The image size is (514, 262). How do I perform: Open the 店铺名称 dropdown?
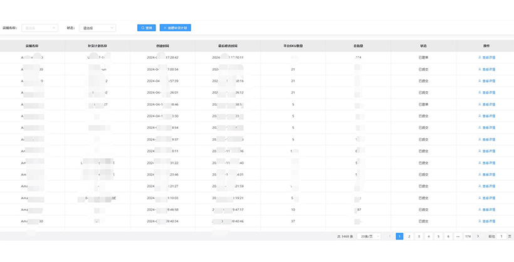coord(40,28)
